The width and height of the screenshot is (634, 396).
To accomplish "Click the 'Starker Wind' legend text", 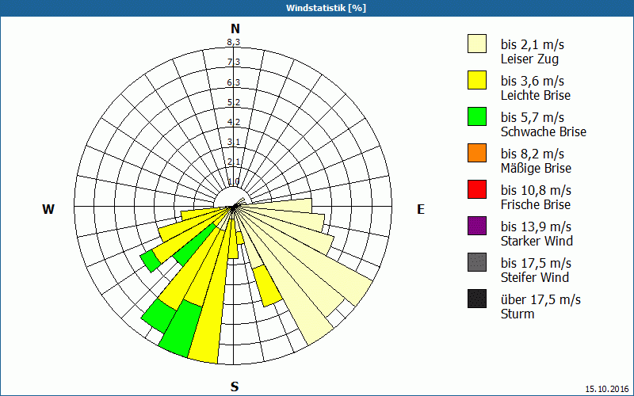I will (537, 241).
